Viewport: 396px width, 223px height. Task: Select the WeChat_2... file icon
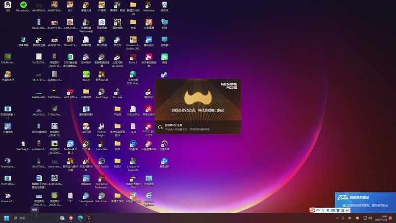23,146
